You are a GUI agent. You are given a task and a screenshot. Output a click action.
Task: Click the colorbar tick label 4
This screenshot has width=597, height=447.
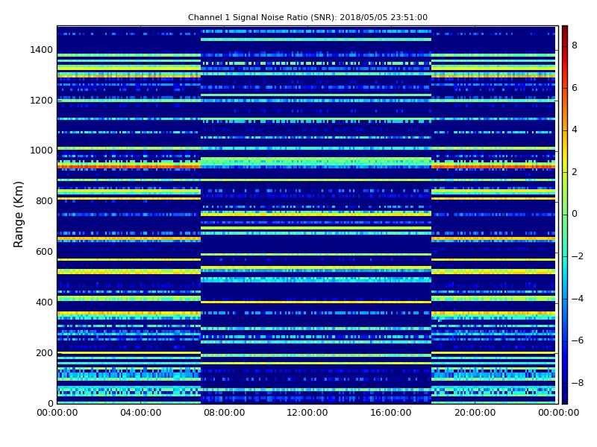pos(574,130)
